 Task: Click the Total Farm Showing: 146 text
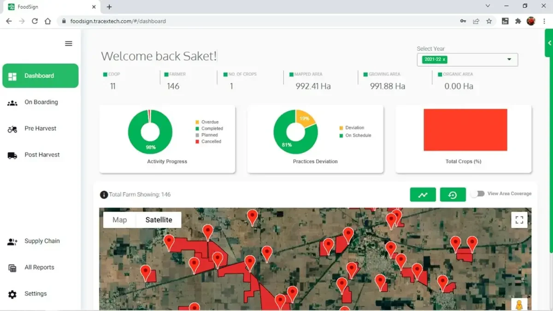[140, 194]
